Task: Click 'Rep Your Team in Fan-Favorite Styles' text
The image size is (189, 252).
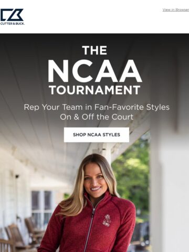Action: pyautogui.click(x=97, y=107)
